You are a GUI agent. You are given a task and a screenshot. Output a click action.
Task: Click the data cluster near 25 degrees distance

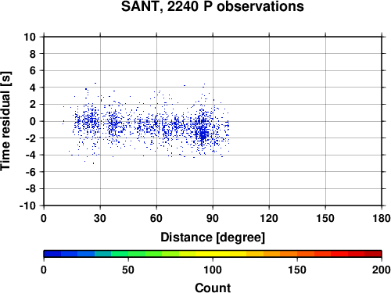pos(91,121)
